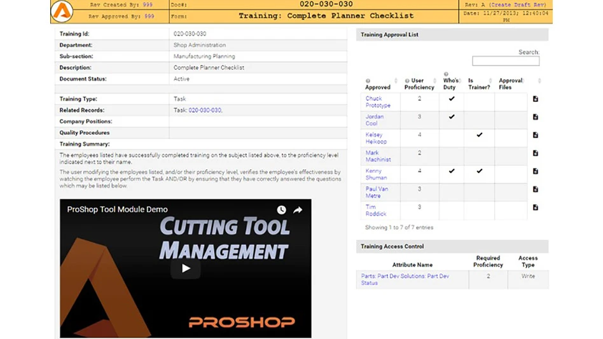Image resolution: width=603 pixels, height=339 pixels.
Task: Toggle Who's Duty check for Chuck Prototype
Action: coord(452,99)
